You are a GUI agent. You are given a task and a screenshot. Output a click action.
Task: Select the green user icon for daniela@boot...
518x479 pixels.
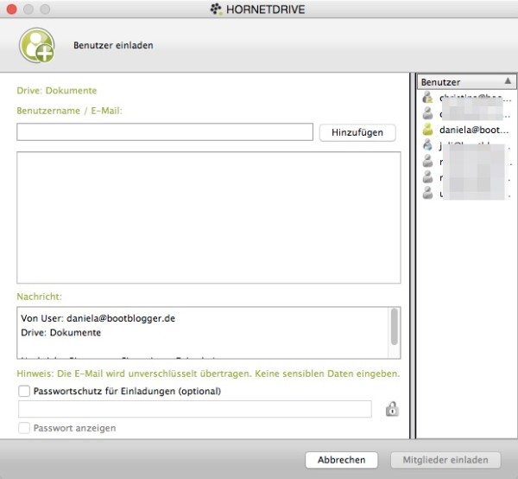click(428, 130)
